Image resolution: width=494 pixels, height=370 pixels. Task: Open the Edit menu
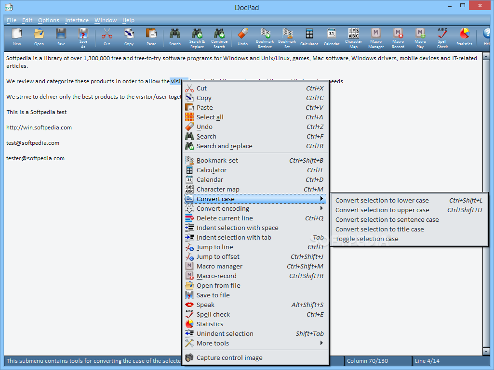(27, 20)
